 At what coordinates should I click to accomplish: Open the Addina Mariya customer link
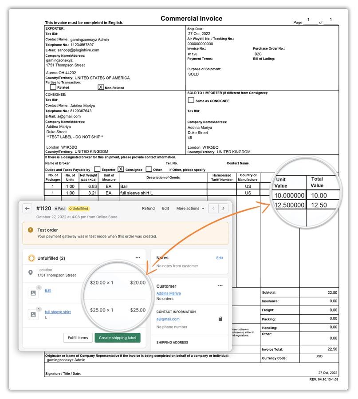pos(169,293)
